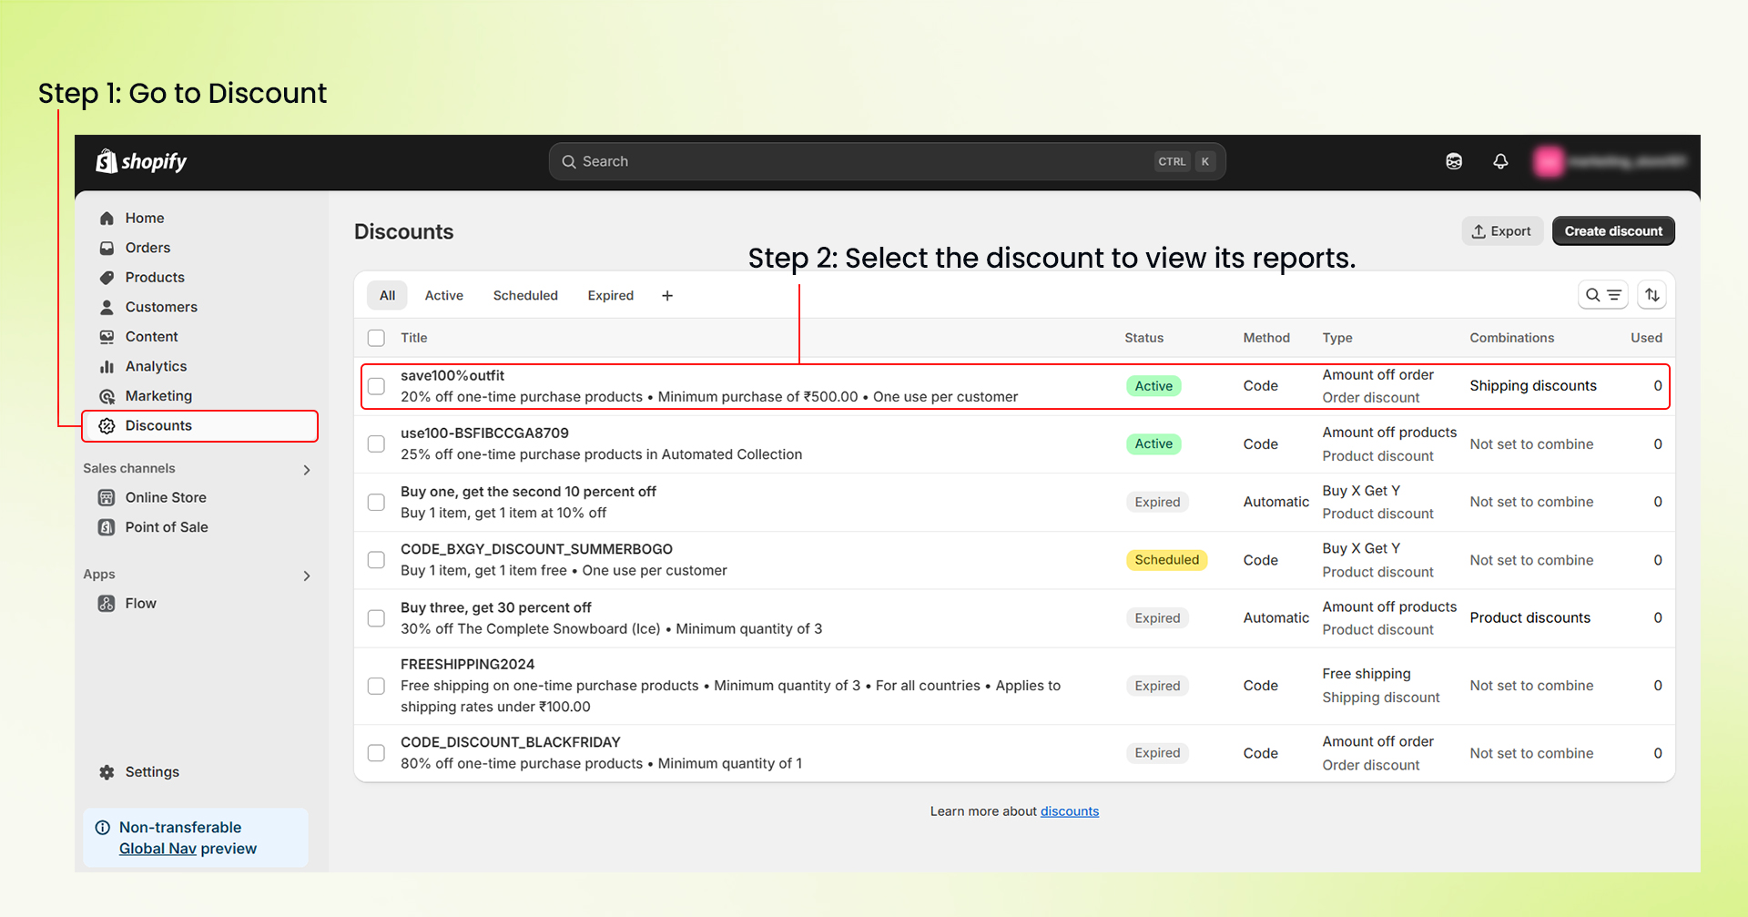The height and width of the screenshot is (917, 1748).
Task: Follow the learn more about discounts link
Action: pyautogui.click(x=1069, y=810)
